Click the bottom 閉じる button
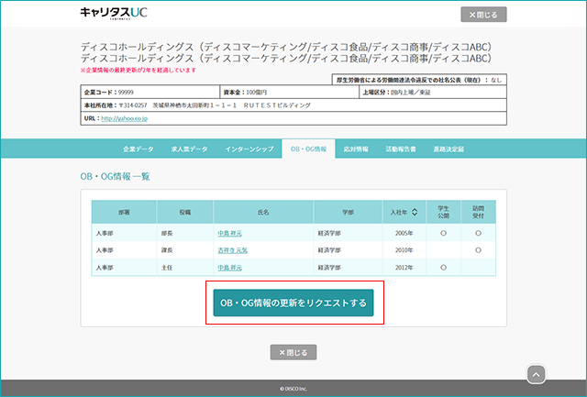 point(293,352)
